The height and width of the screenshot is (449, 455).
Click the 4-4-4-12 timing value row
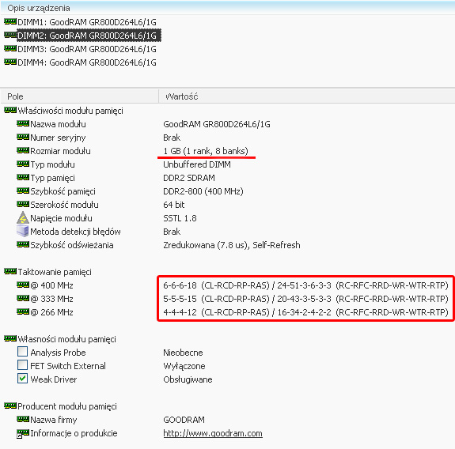[305, 312]
